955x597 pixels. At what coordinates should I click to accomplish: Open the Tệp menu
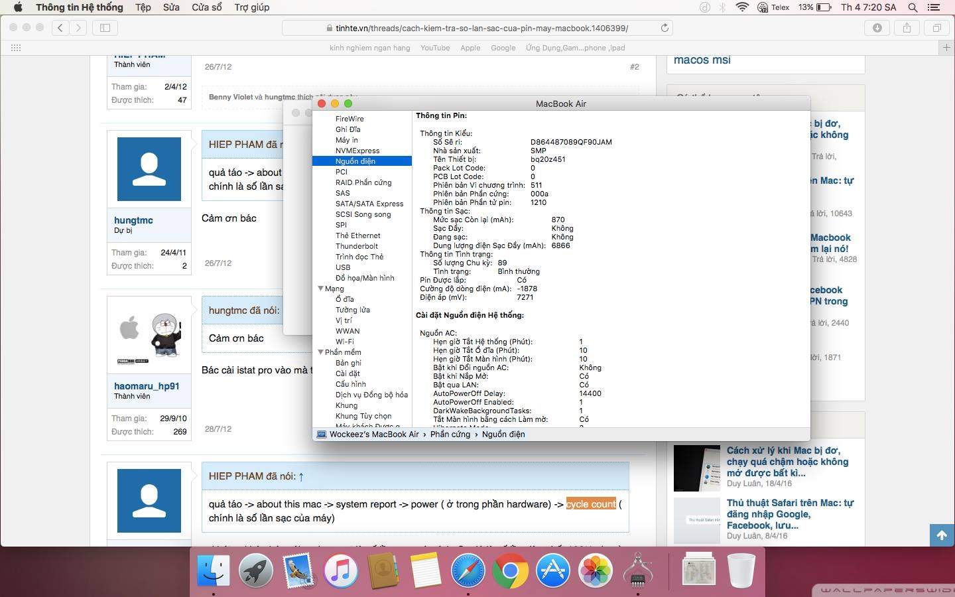tap(143, 7)
